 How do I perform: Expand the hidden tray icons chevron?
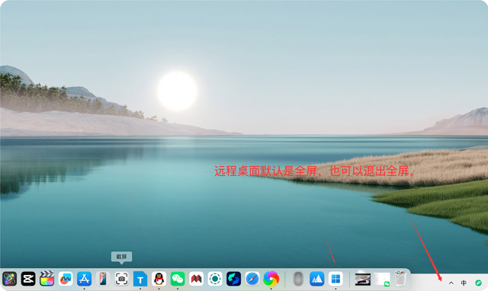pos(451,283)
